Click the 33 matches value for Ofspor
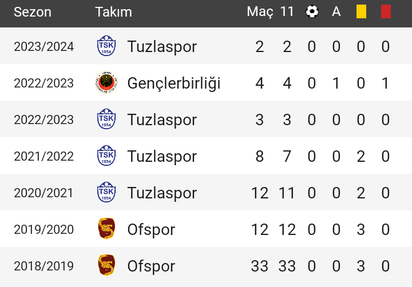 click(x=260, y=266)
